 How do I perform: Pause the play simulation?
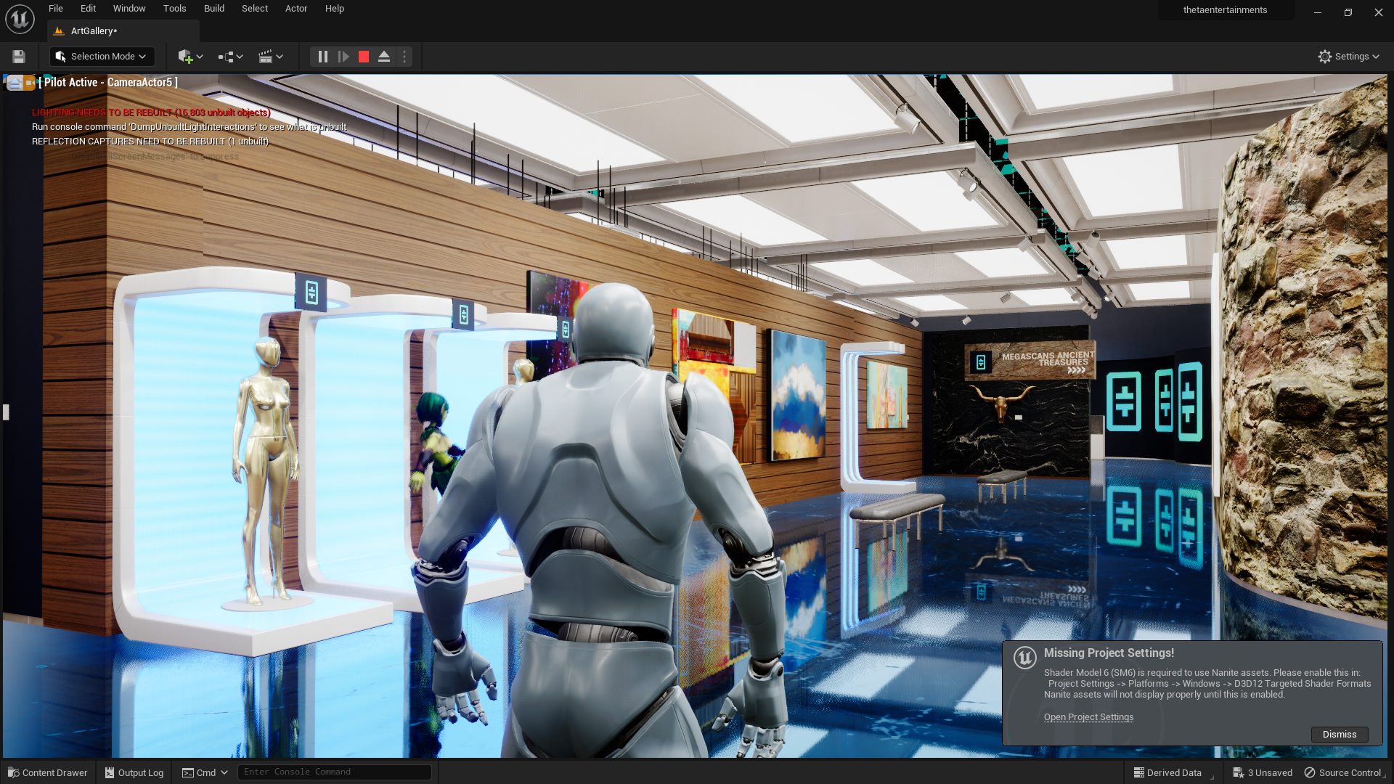(x=323, y=57)
